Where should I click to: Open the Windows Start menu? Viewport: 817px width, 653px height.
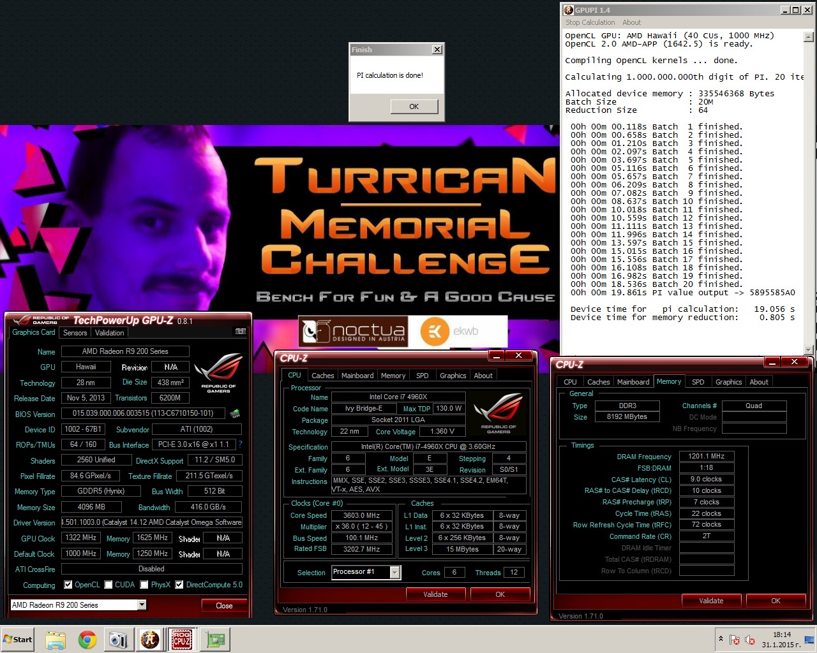point(18,640)
